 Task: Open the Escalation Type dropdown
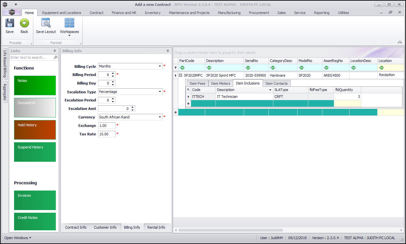[160, 92]
